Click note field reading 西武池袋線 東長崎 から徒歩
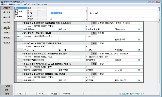Viewport: 162px width, 97px height. click(124, 23)
